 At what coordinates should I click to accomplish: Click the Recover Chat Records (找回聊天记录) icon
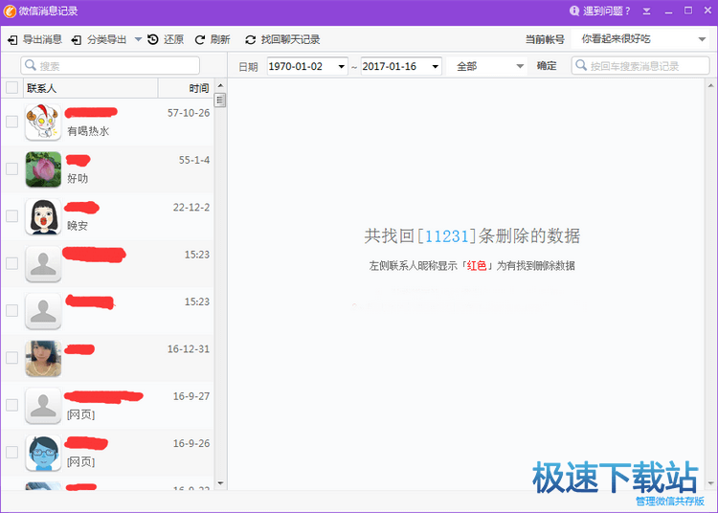coord(251,40)
